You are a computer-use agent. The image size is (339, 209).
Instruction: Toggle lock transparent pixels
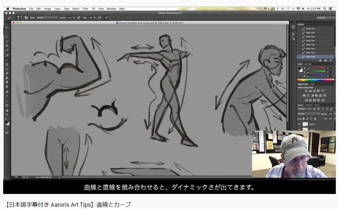304,119
